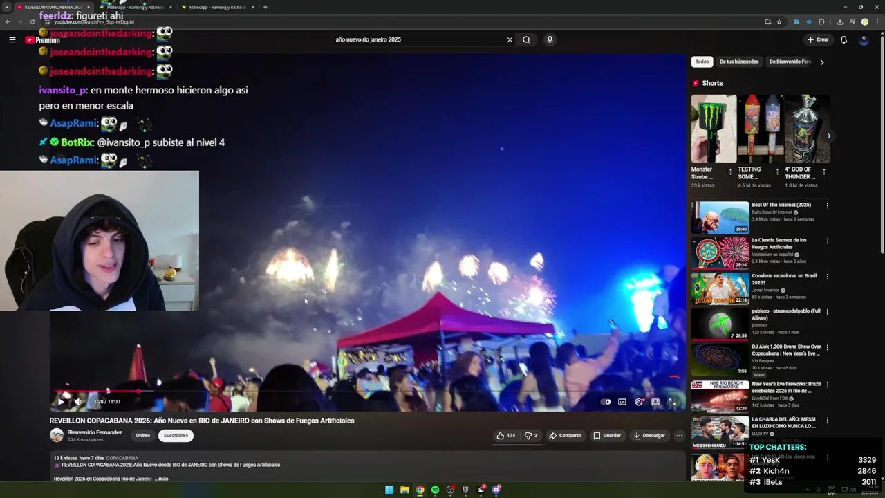The width and height of the screenshot is (885, 498).
Task: Open TESTING SOME short thumbnail
Action: (x=760, y=129)
